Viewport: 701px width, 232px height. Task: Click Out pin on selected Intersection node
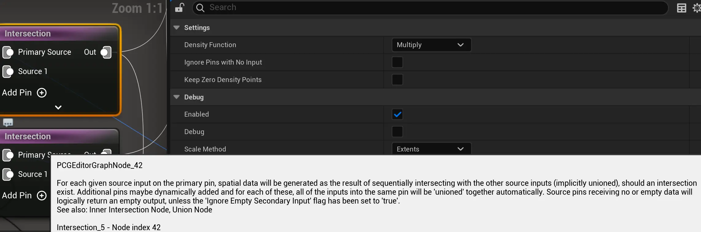point(106,52)
